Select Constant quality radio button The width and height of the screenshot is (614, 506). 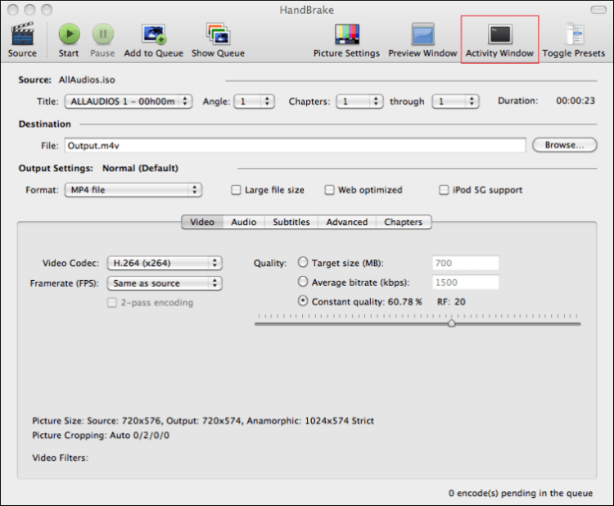(x=303, y=300)
